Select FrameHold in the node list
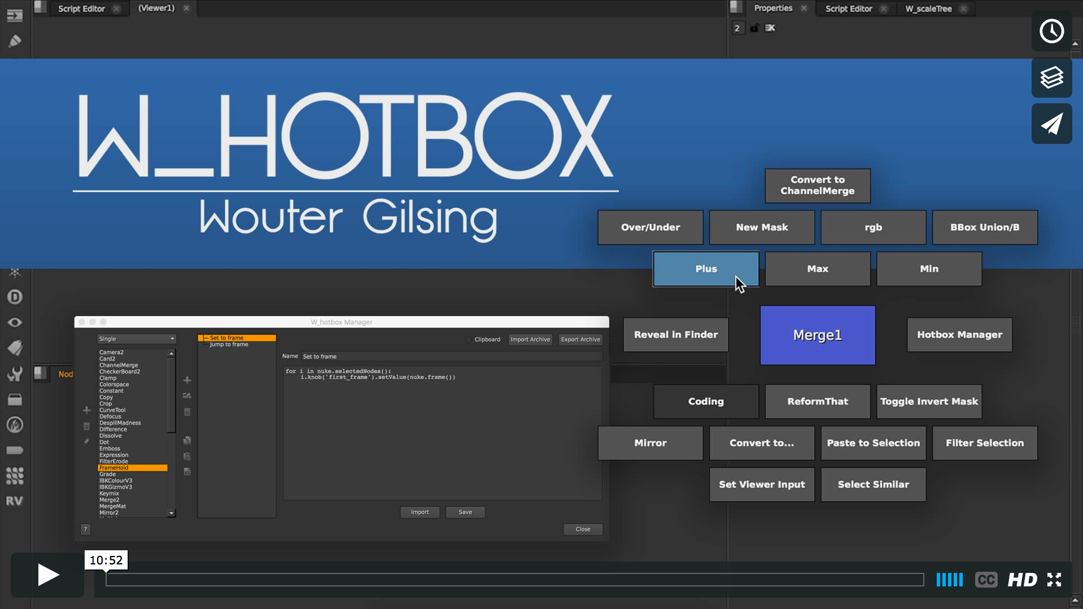The image size is (1083, 609). (x=132, y=468)
